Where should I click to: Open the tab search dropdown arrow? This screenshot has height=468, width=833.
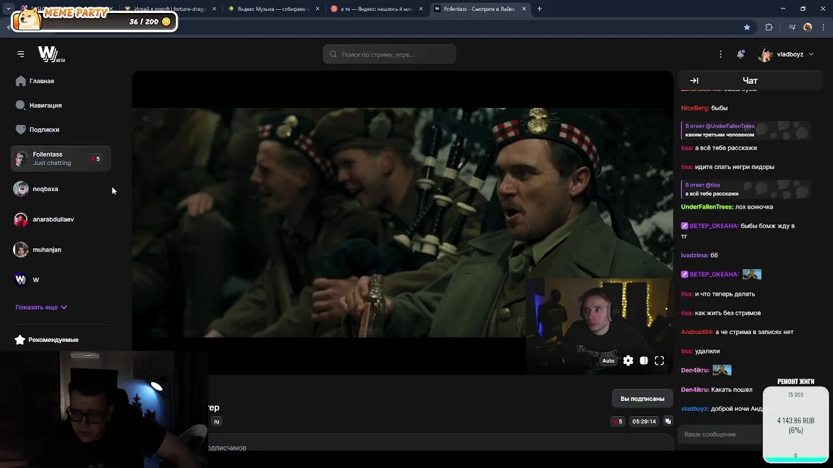point(8,9)
